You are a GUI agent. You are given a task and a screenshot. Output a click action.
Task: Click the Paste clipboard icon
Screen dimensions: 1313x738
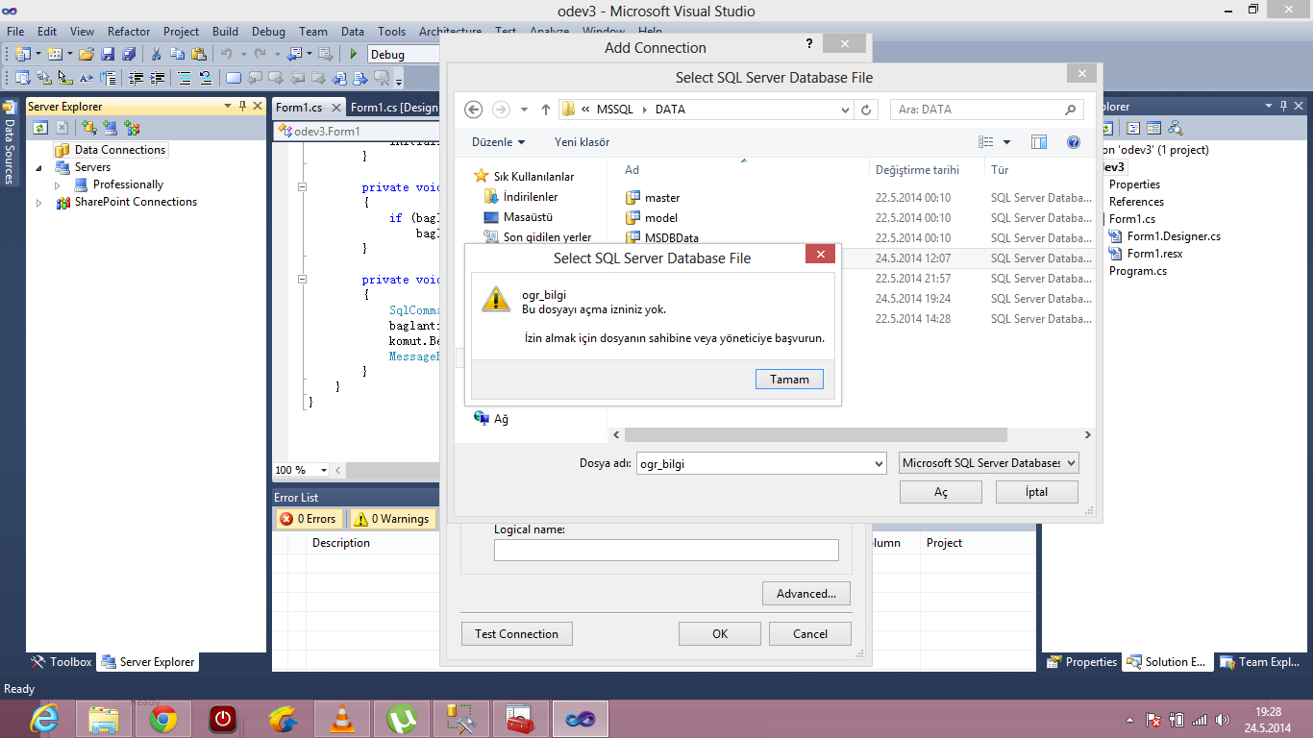(x=198, y=54)
